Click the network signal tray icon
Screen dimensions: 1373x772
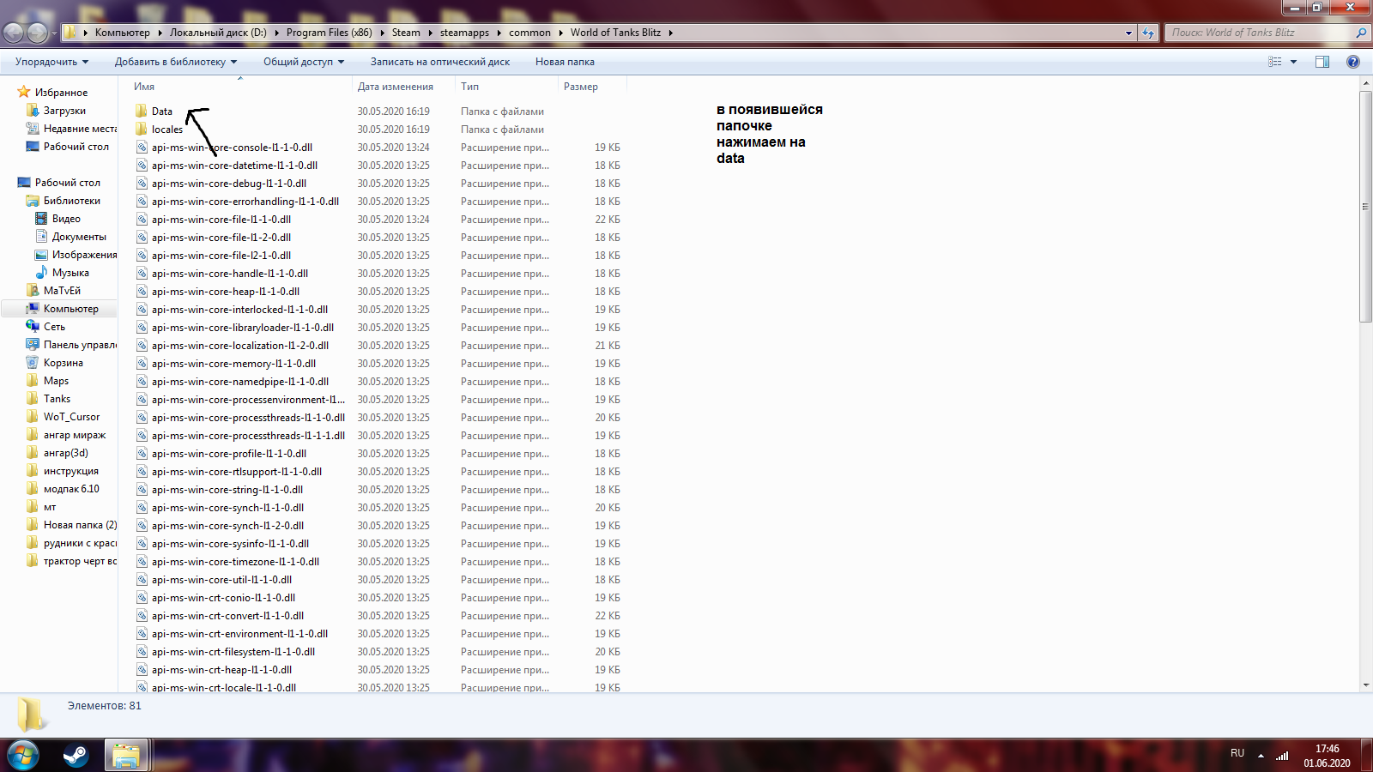(1282, 755)
